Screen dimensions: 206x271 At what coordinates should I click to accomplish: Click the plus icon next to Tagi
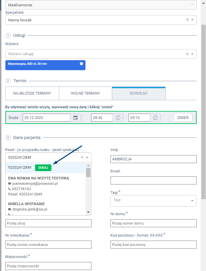pos(120,191)
